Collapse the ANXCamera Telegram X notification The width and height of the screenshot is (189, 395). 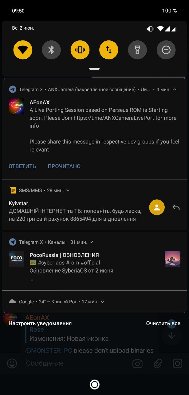click(175, 89)
